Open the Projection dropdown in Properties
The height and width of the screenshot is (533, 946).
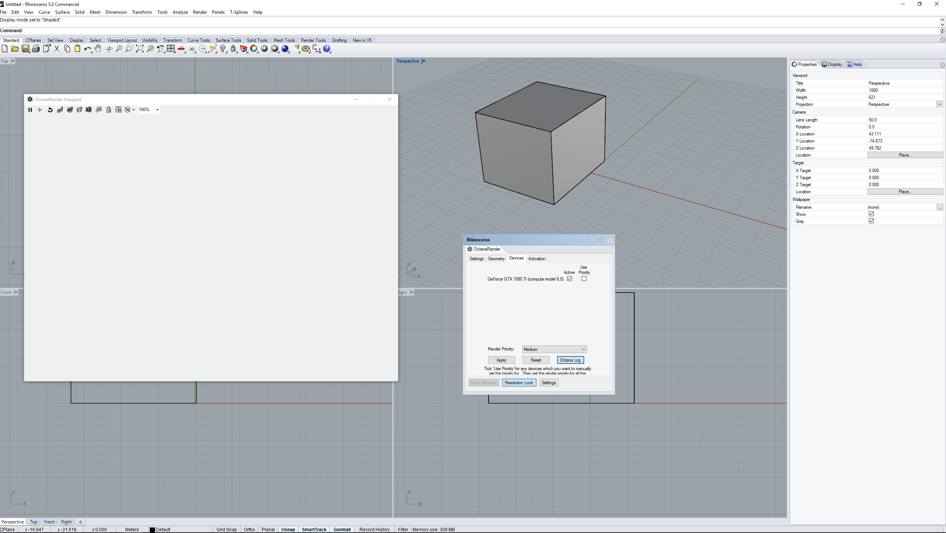939,104
